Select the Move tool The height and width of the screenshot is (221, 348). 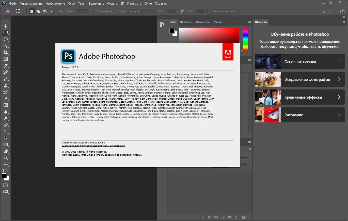click(6, 26)
